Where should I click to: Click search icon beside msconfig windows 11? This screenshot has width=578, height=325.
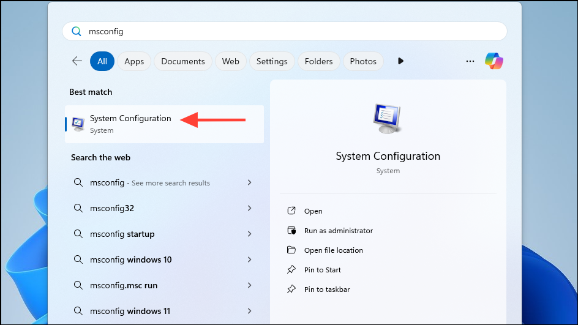(78, 311)
